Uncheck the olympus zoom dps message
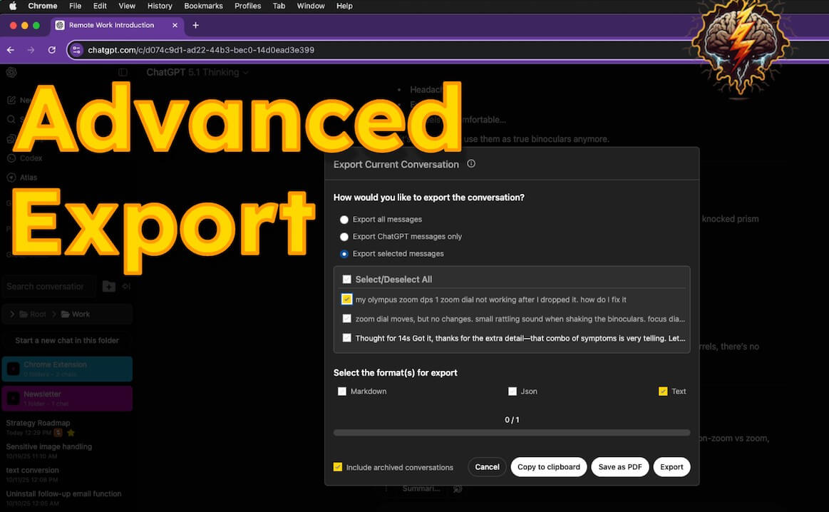Viewport: 829px width, 512px height. click(347, 299)
